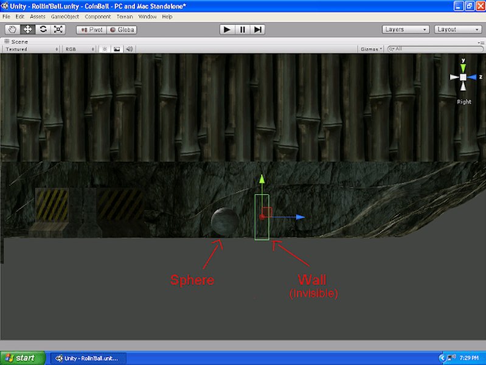Toggle Pivot/Center handle mode
Screen dimensions: 486x365
[91, 30]
